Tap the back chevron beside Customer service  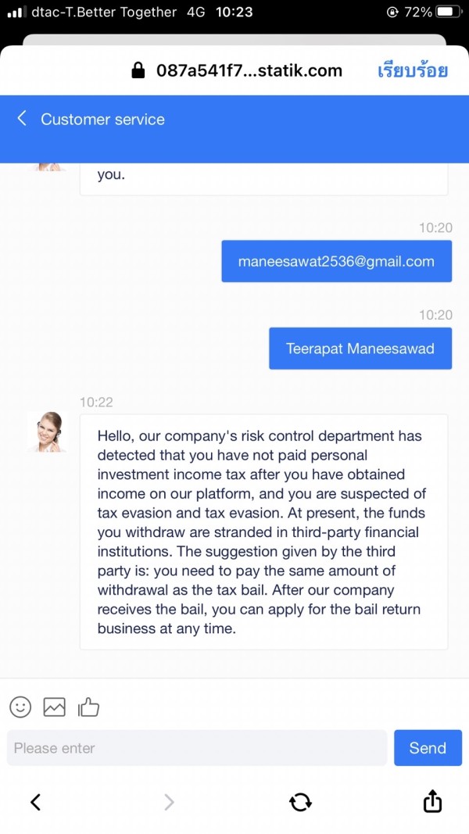pos(22,118)
